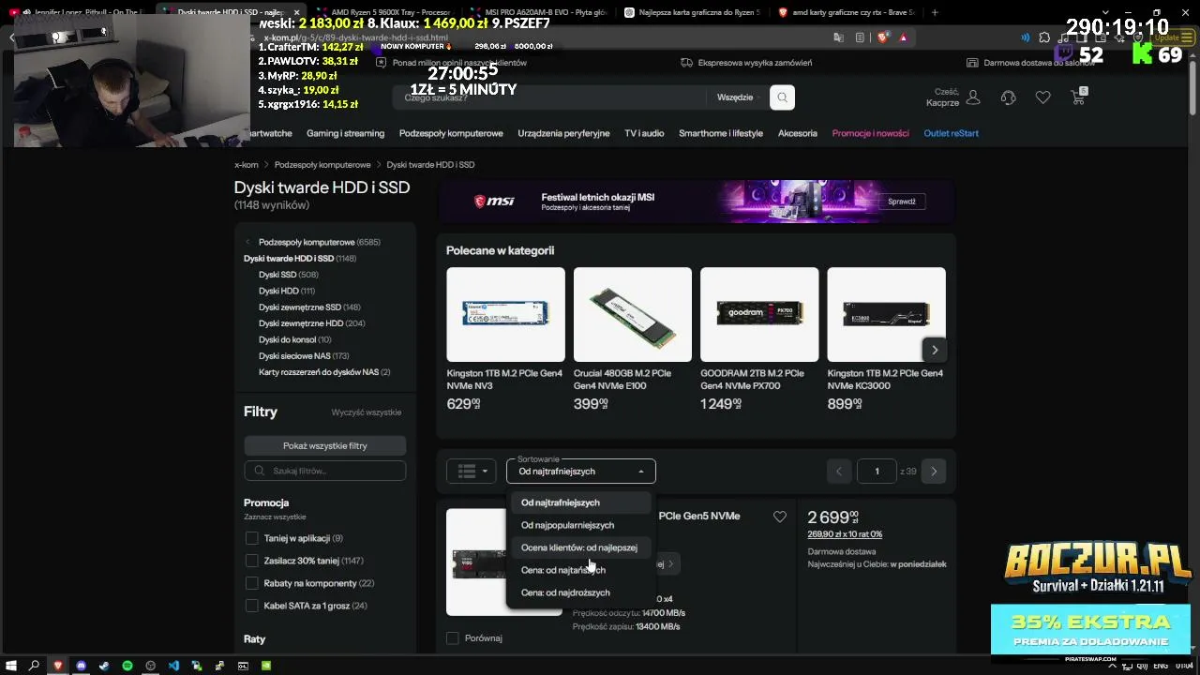
Task: Open 'Promocje i nowości' link
Action: tap(871, 133)
